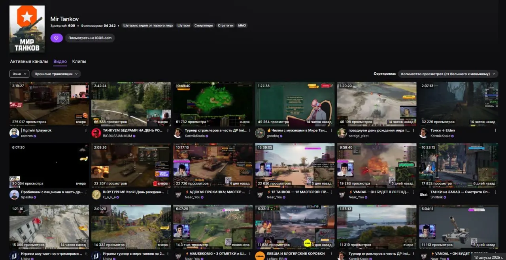Click the Стратегии tag

[226, 26]
